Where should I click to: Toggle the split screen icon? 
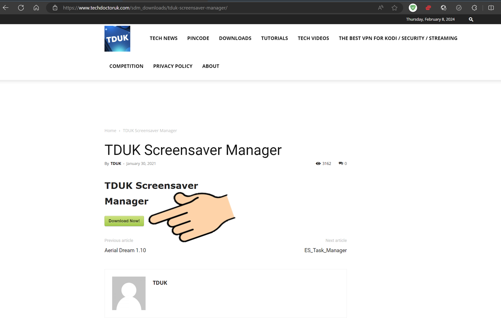pyautogui.click(x=491, y=8)
